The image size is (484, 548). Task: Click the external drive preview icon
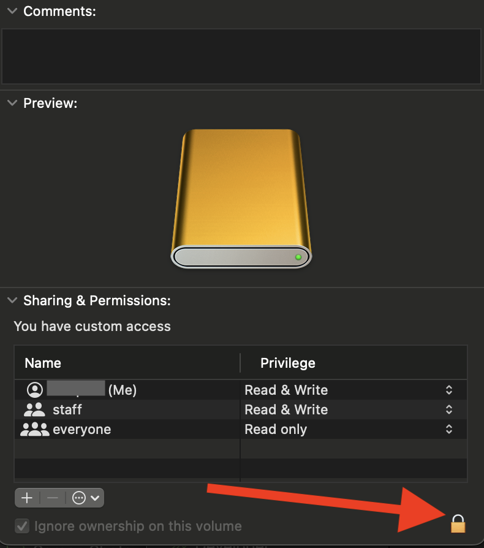click(241, 199)
